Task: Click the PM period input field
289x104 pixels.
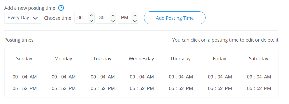Action: [125, 18]
